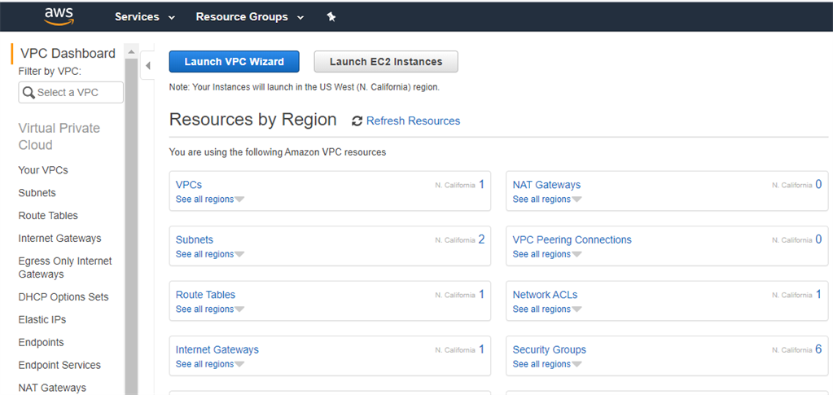The width and height of the screenshot is (833, 395).
Task: Go to Route Tables in sidebar
Action: click(x=48, y=216)
